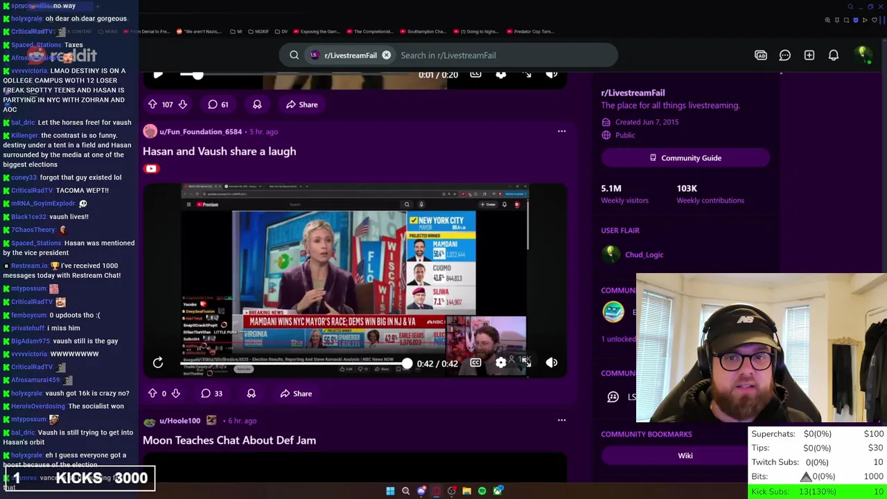Image resolution: width=887 pixels, height=499 pixels.
Task: Click the 103K Weekly contributions stat
Action: [710, 194]
